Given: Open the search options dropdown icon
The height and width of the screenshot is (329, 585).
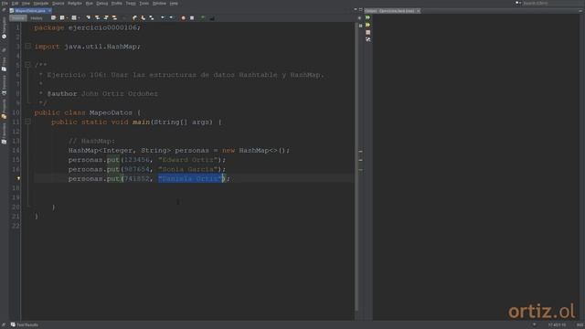Looking at the screenshot, I should pos(518,3).
